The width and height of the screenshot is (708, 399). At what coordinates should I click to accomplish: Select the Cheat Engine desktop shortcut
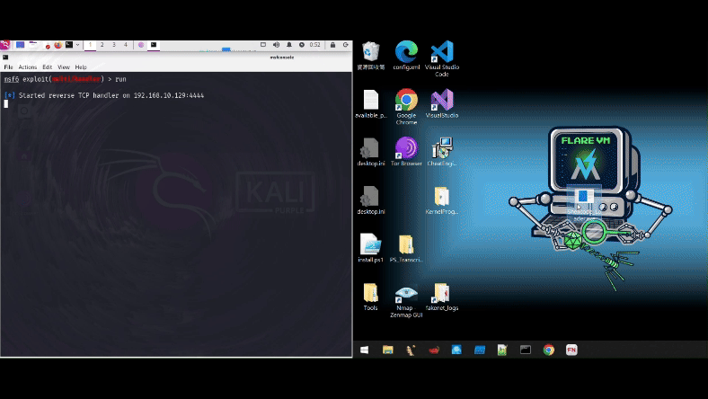pyautogui.click(x=442, y=152)
